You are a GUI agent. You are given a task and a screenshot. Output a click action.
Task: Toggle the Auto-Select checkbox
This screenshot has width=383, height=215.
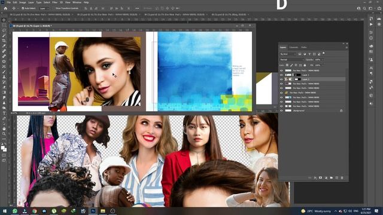click(x=23, y=8)
